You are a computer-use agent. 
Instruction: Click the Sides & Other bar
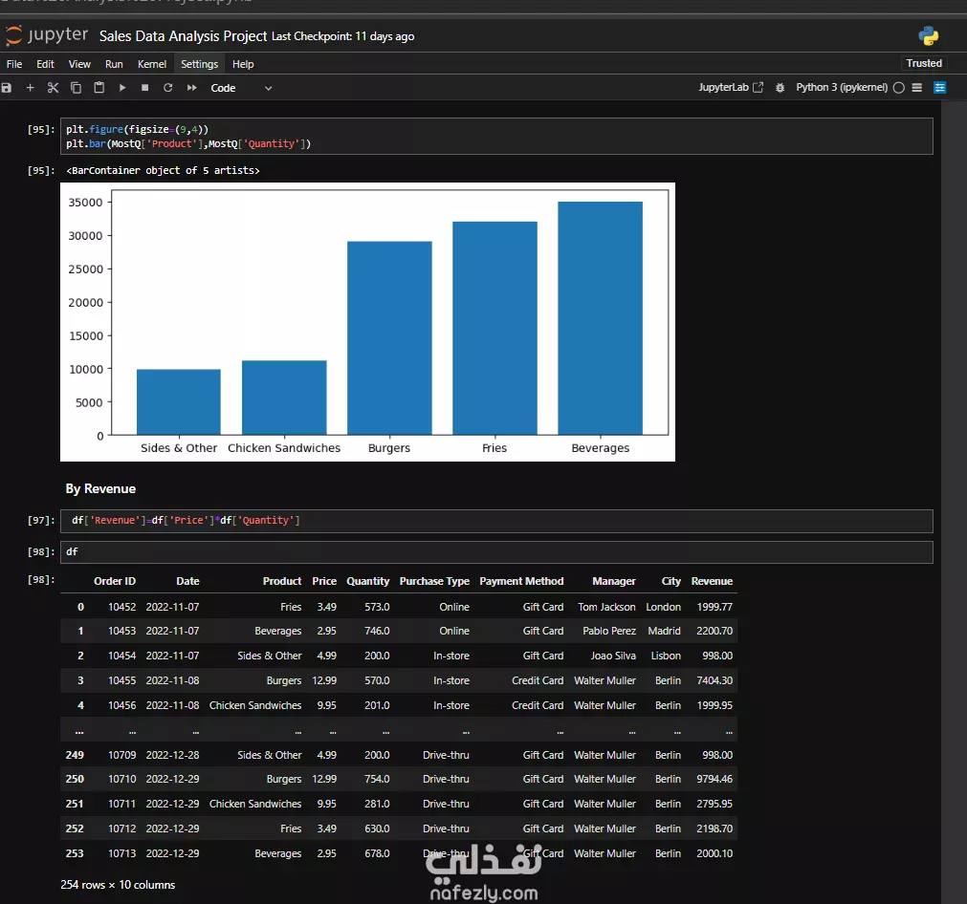click(x=179, y=401)
